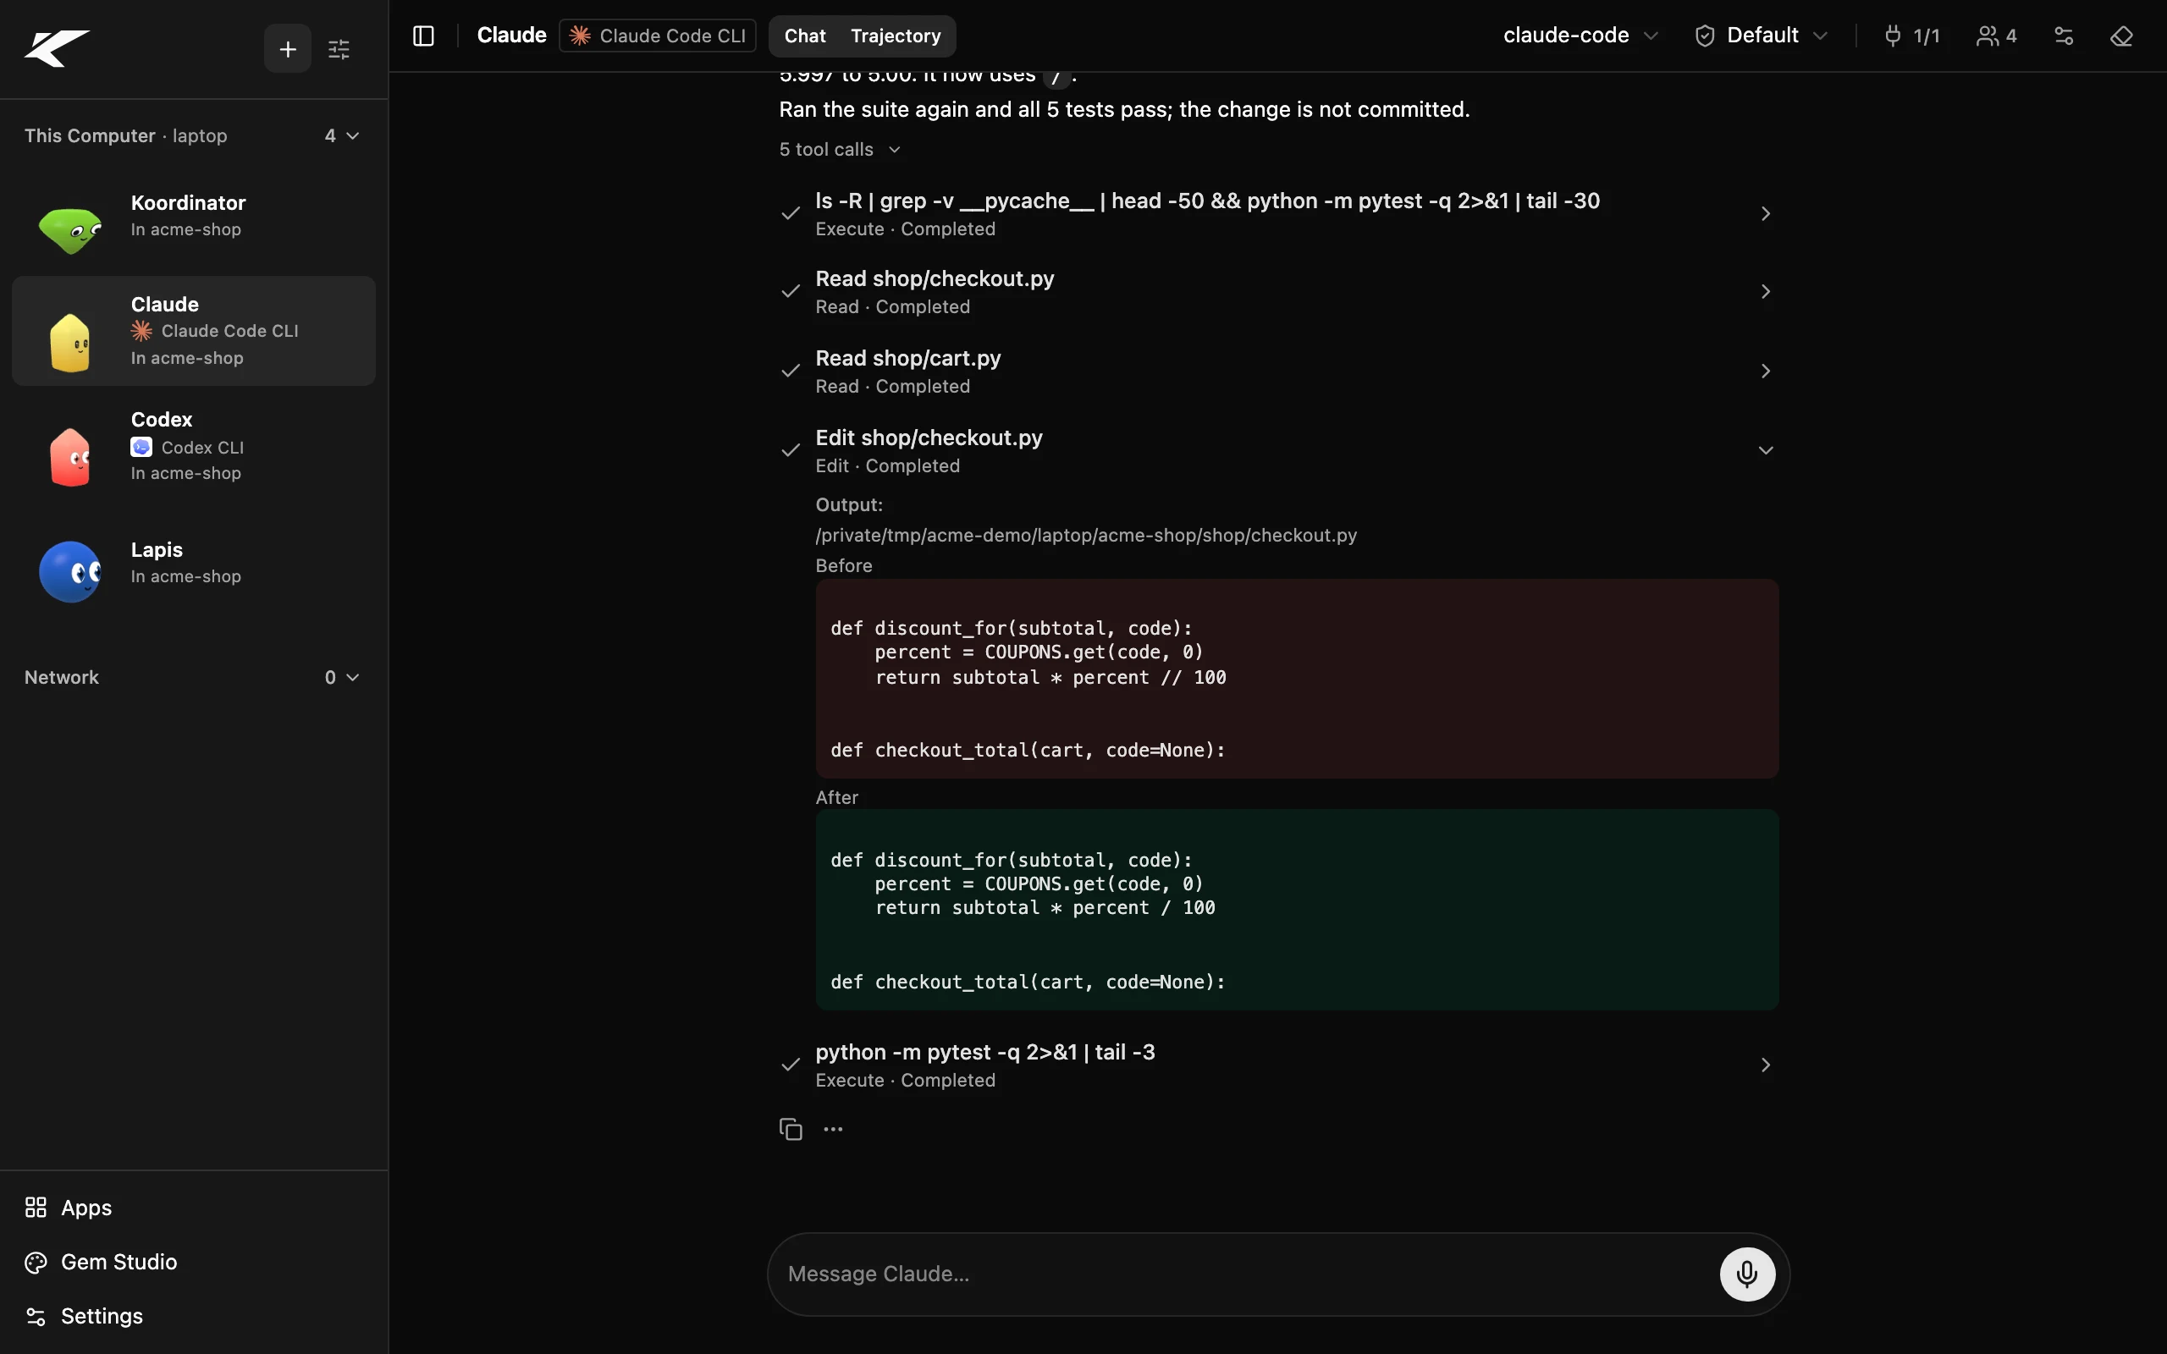
Task: Click the Claude title in header
Action: (511, 35)
